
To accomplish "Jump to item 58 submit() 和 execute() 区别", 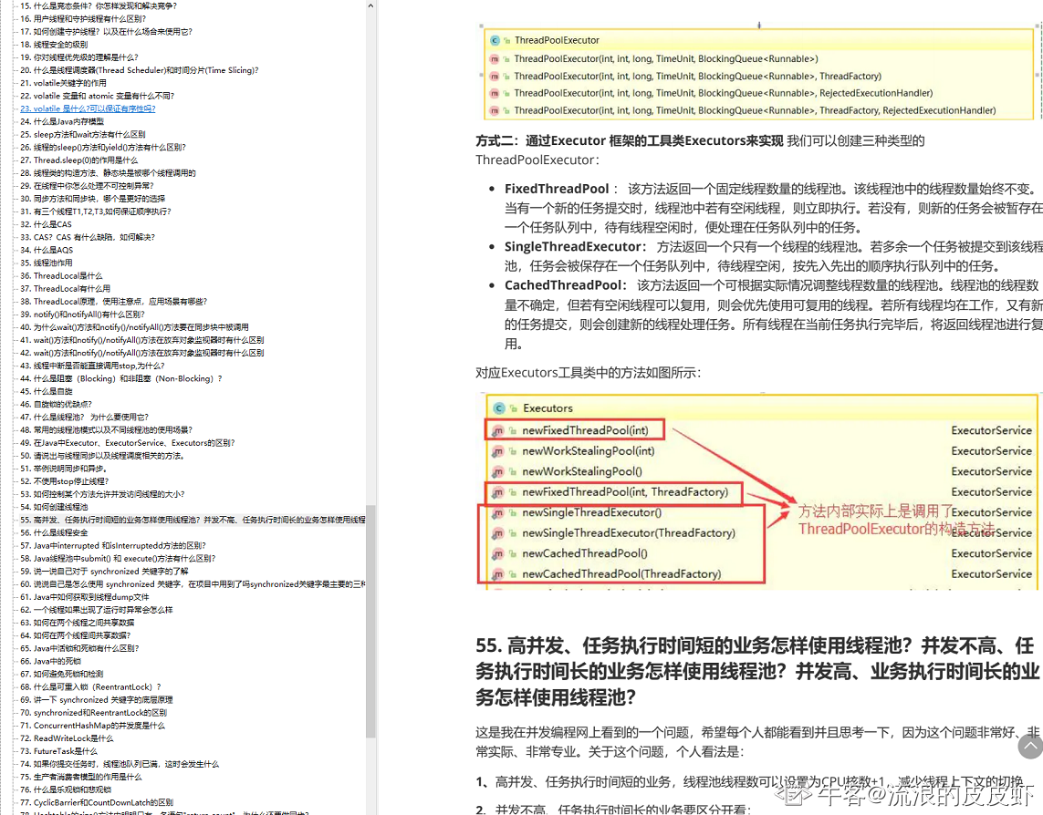I will [118, 559].
